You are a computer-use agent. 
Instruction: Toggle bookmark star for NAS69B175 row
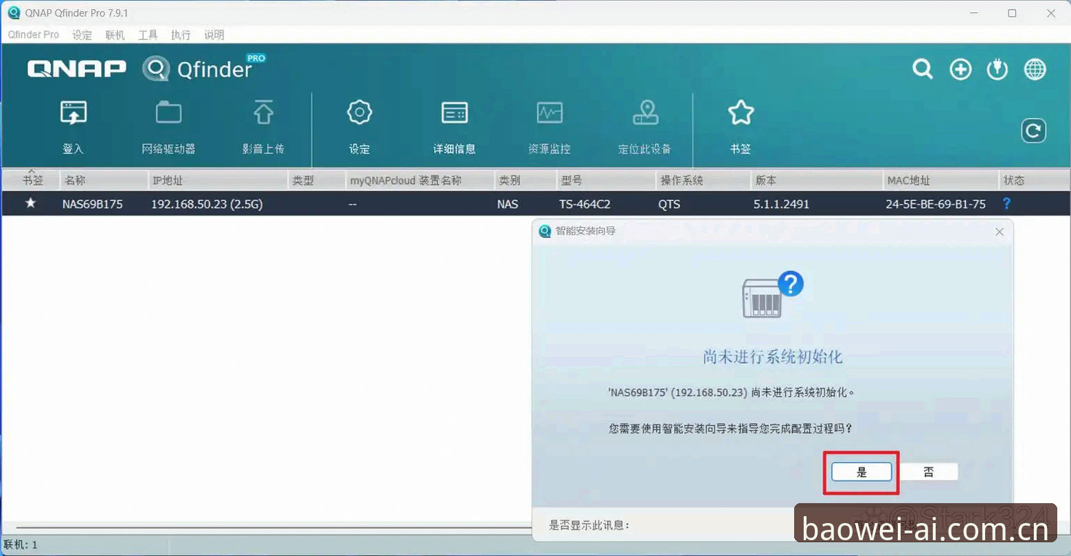30,203
